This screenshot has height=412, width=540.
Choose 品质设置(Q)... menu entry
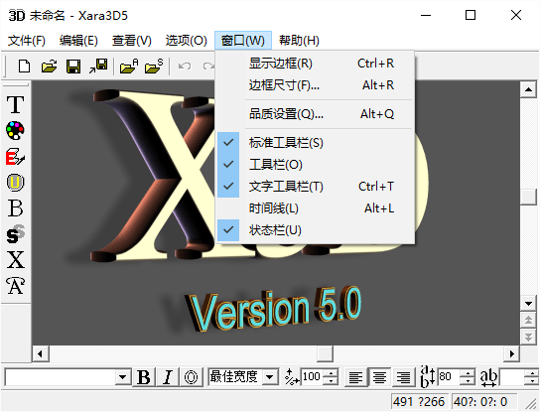pos(315,114)
